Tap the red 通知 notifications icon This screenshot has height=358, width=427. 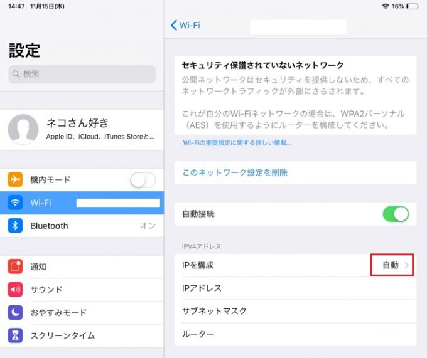15,266
